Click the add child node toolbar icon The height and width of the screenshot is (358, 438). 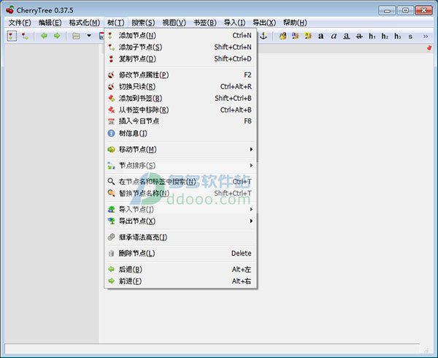pyautogui.click(x=25, y=36)
